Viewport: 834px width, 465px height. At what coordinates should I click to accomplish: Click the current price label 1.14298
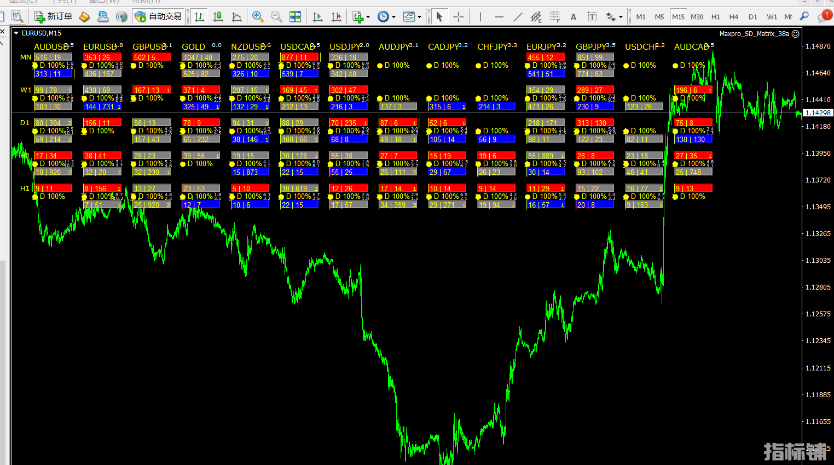pyautogui.click(x=819, y=113)
